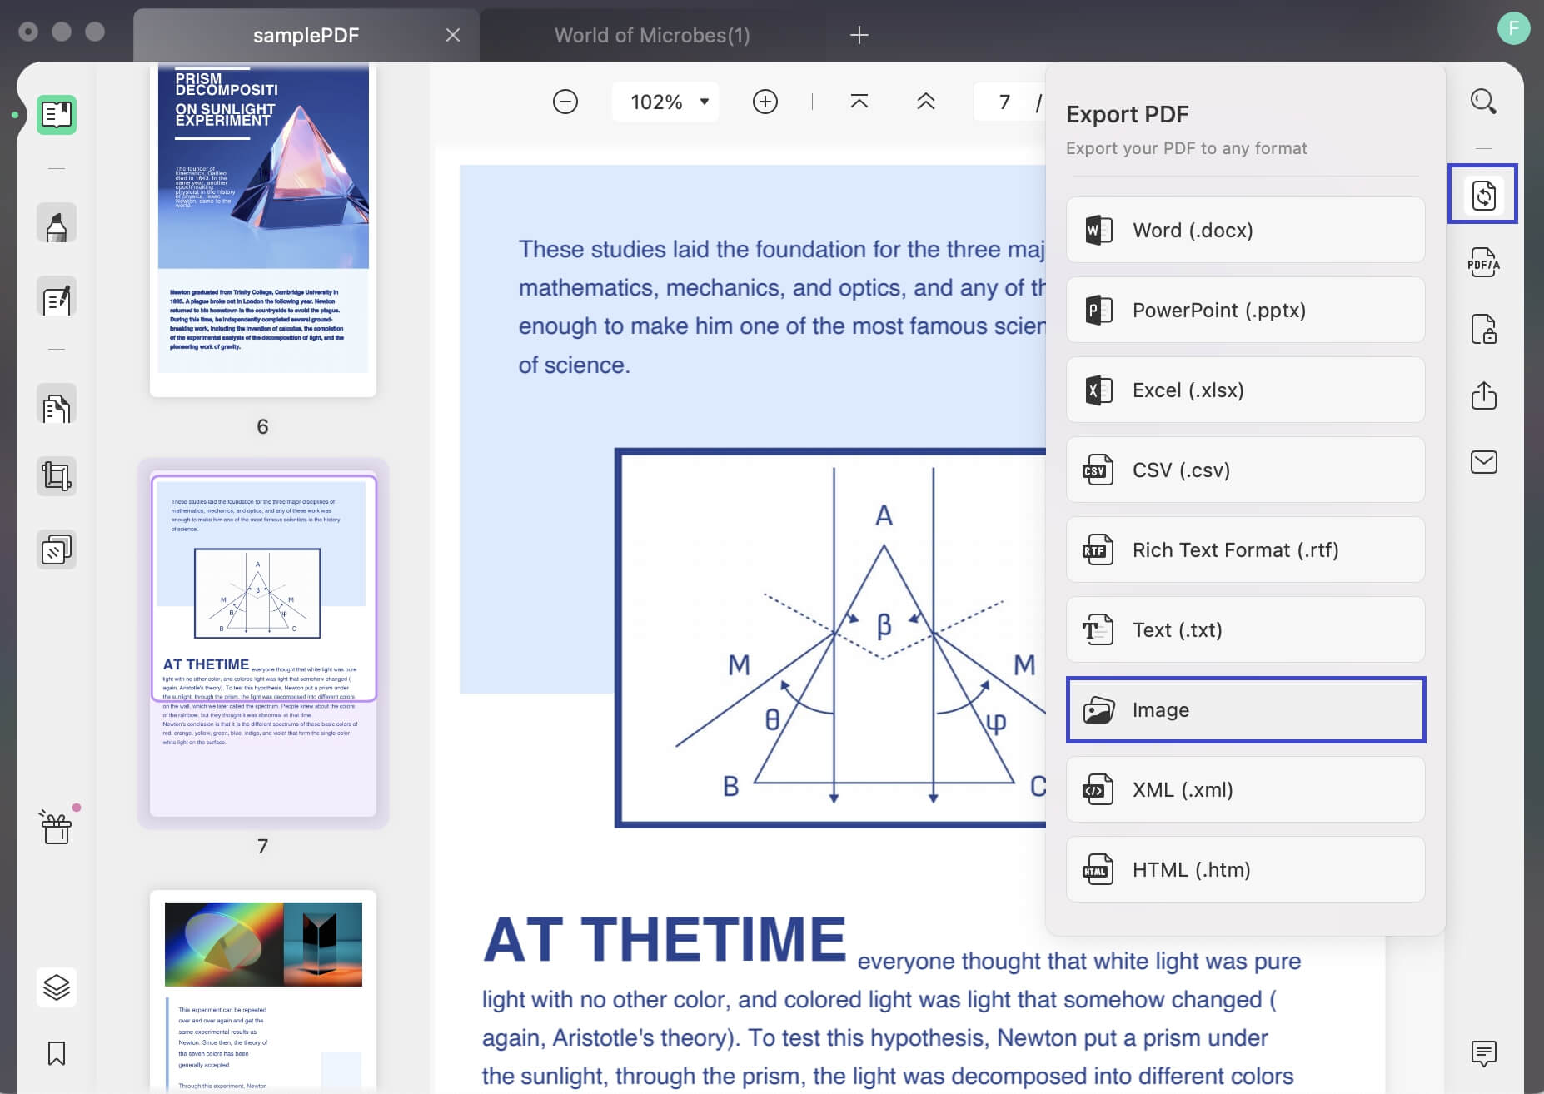Switch to the samplePDF tab
Image resolution: width=1544 pixels, height=1094 pixels.
(x=306, y=35)
